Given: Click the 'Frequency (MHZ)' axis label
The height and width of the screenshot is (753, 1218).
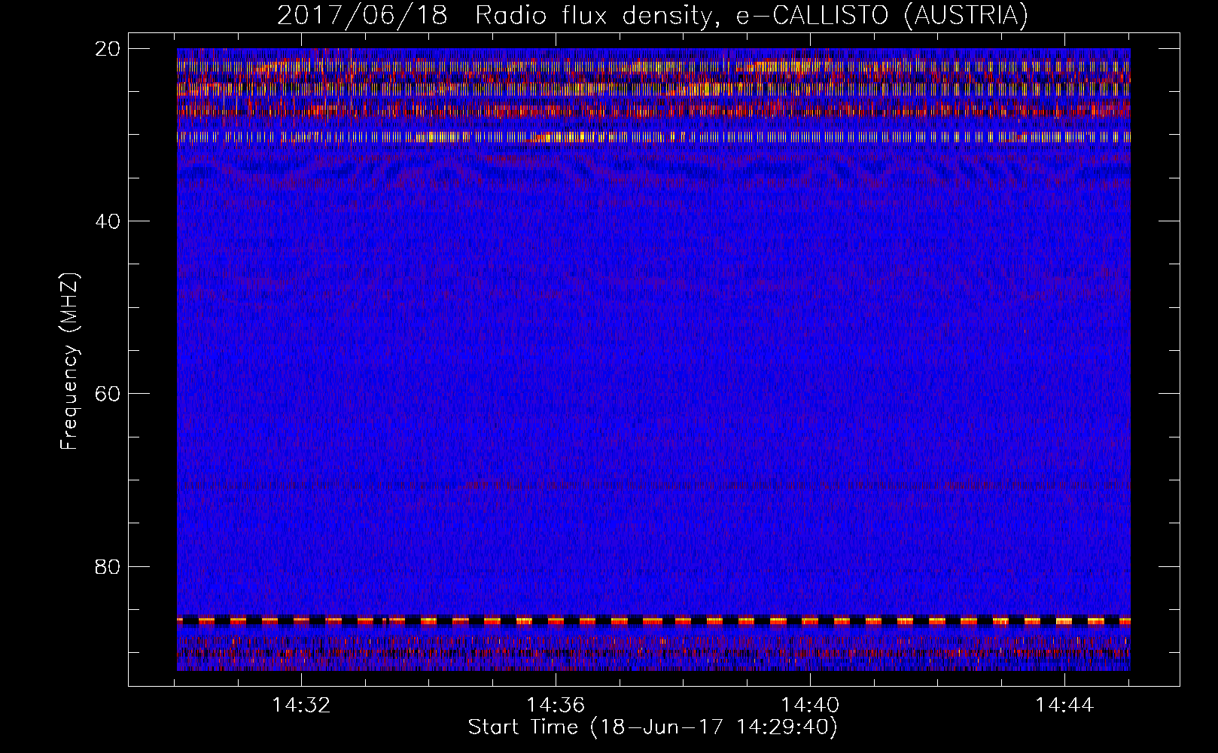Looking at the screenshot, I should click(69, 361).
